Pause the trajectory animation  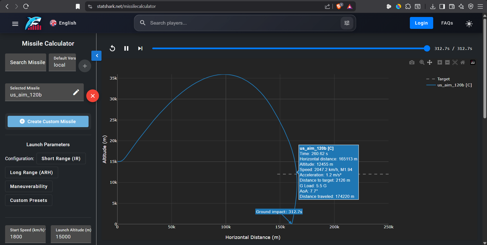(x=126, y=48)
